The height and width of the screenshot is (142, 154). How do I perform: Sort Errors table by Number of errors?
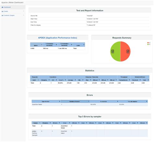tap(75, 101)
